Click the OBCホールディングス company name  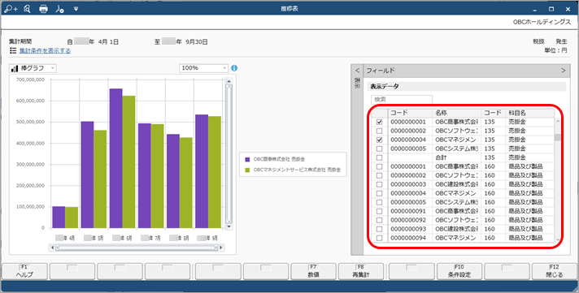[x=542, y=22]
